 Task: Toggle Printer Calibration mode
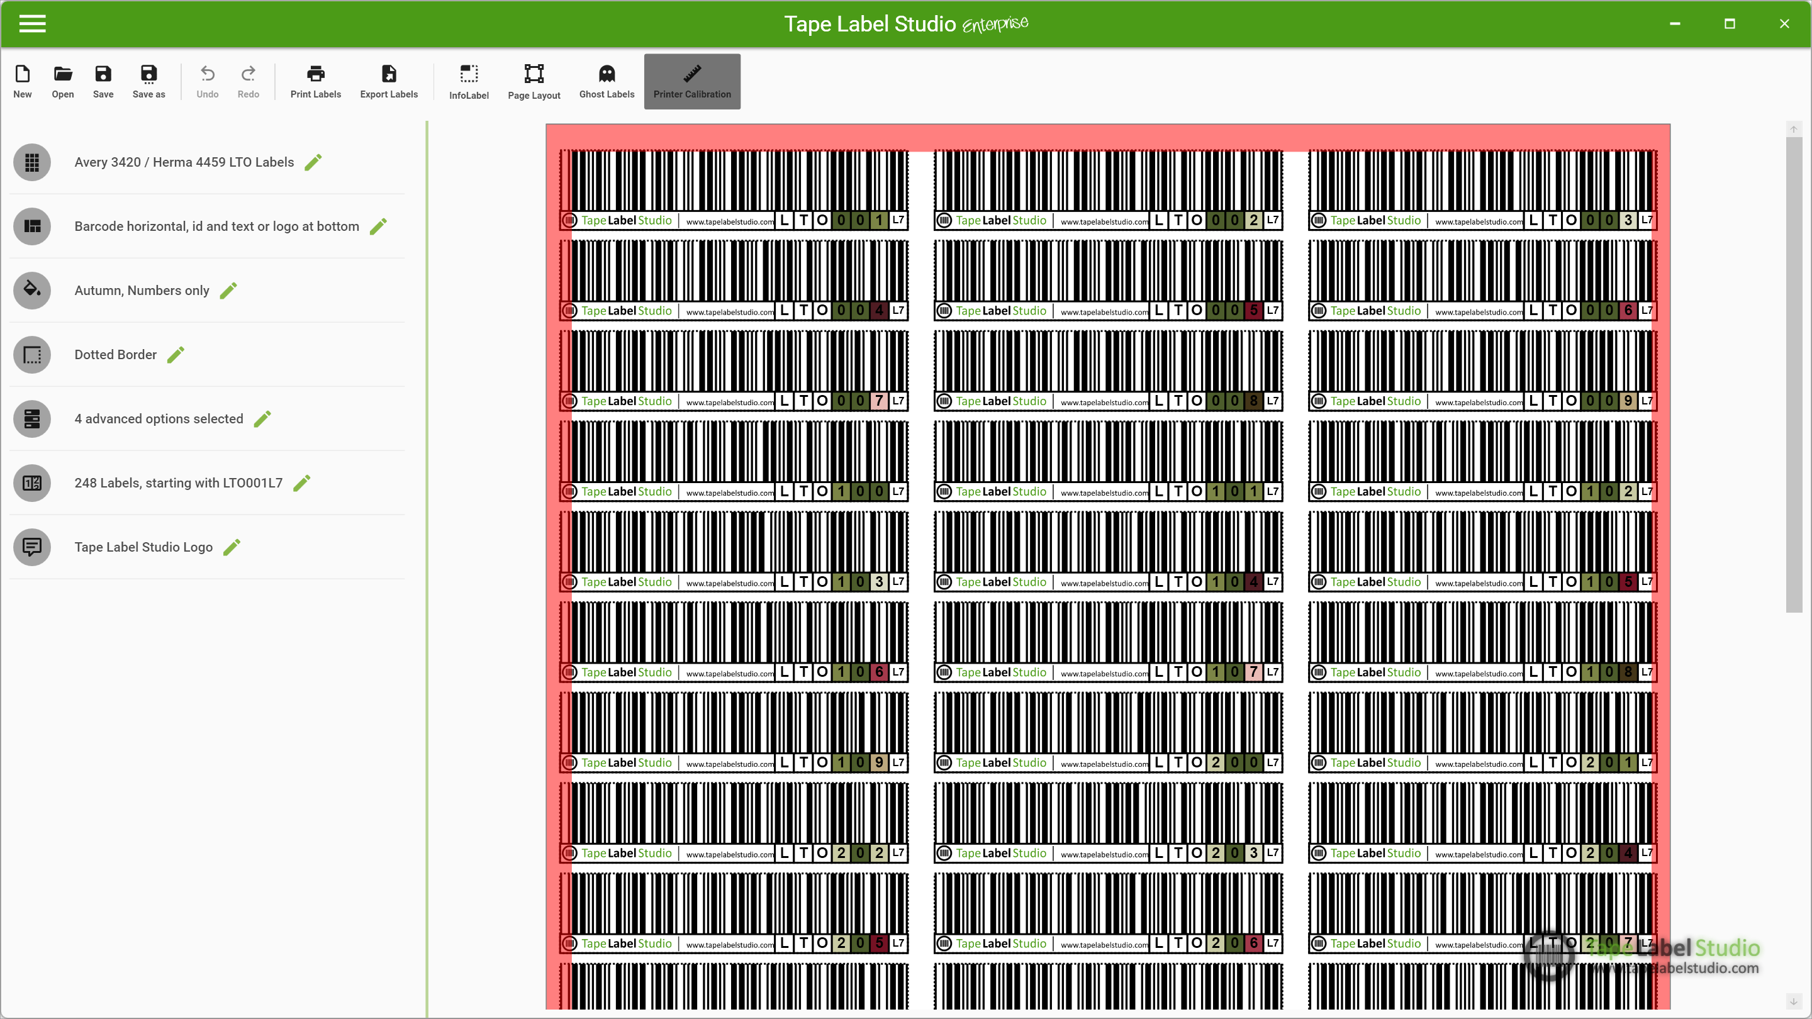click(692, 82)
